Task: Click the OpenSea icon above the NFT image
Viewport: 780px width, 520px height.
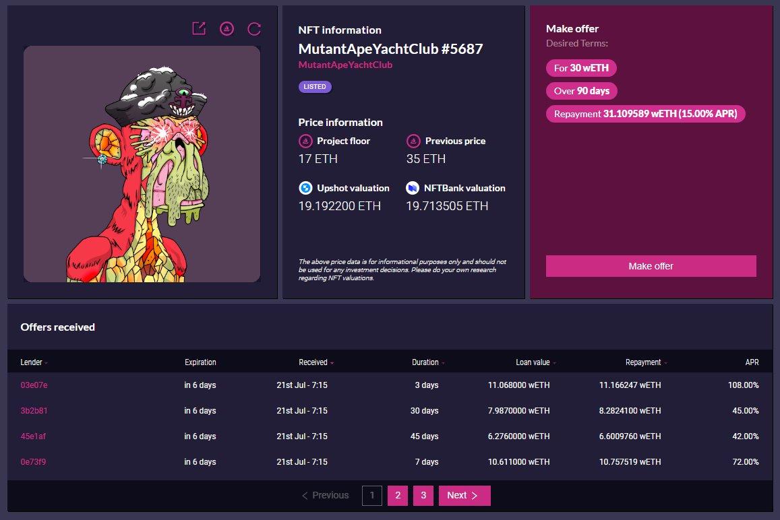Action: (x=227, y=28)
